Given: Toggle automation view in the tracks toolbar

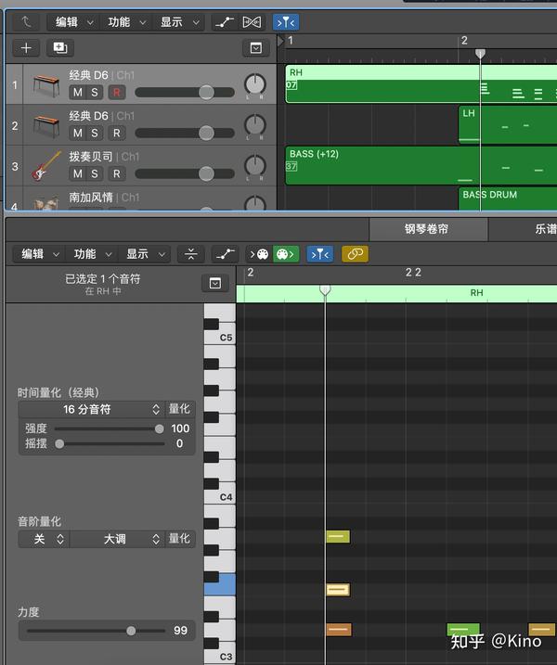Looking at the screenshot, I should 225,22.
